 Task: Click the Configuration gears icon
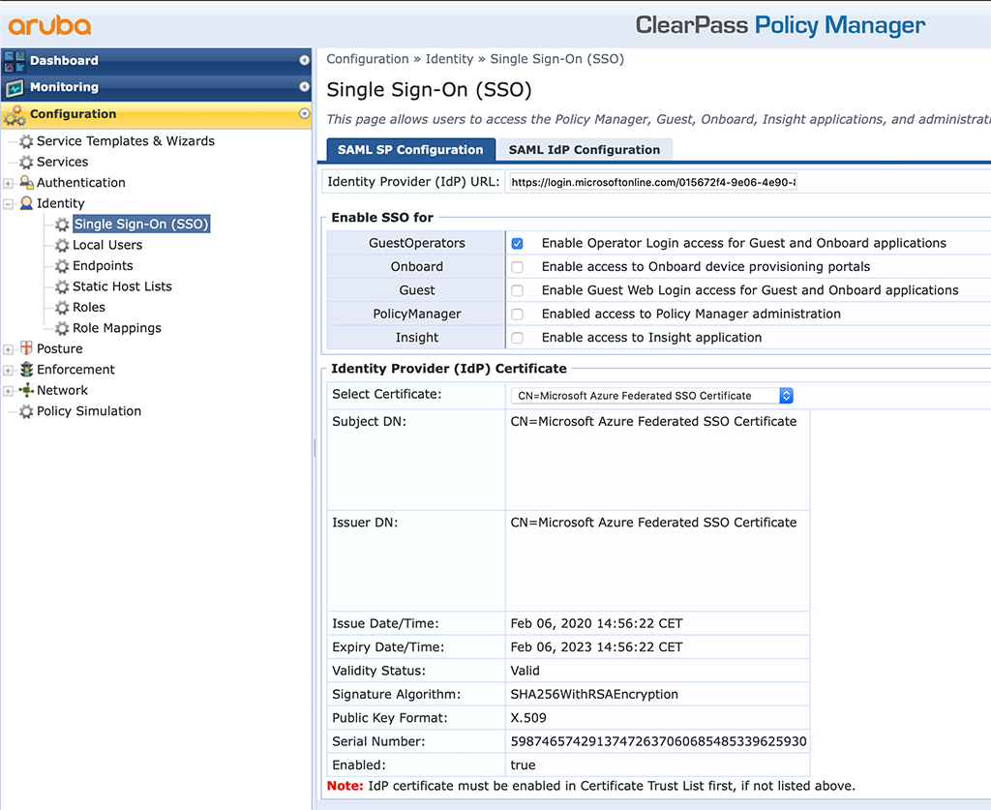(15, 115)
